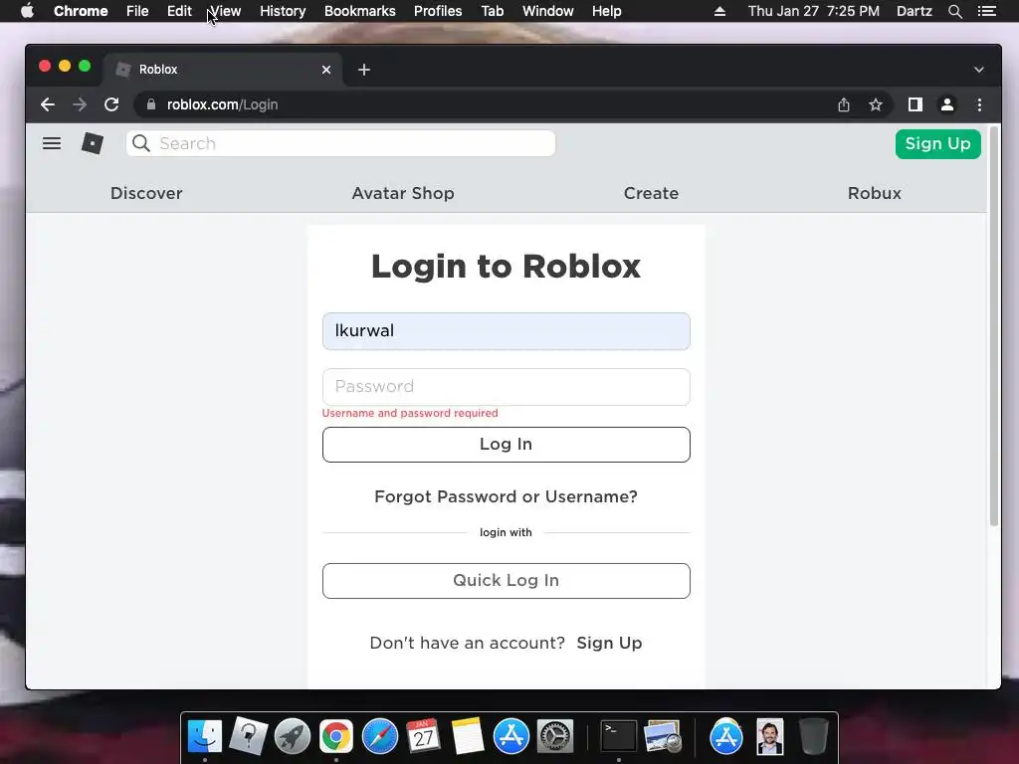Click the Log In button
The width and height of the screenshot is (1019, 764).
pos(507,445)
